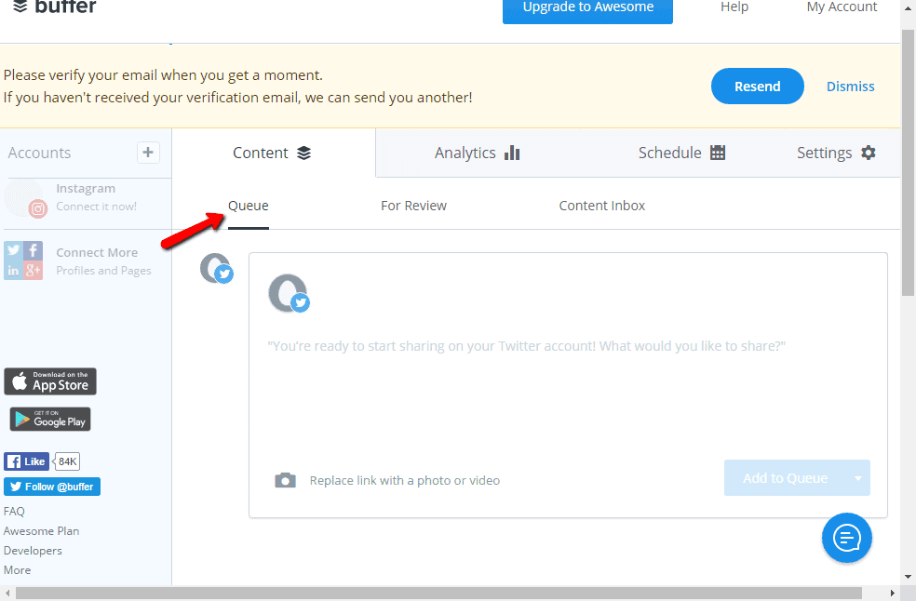Click the Twitter avatar inside the composer

click(x=289, y=293)
